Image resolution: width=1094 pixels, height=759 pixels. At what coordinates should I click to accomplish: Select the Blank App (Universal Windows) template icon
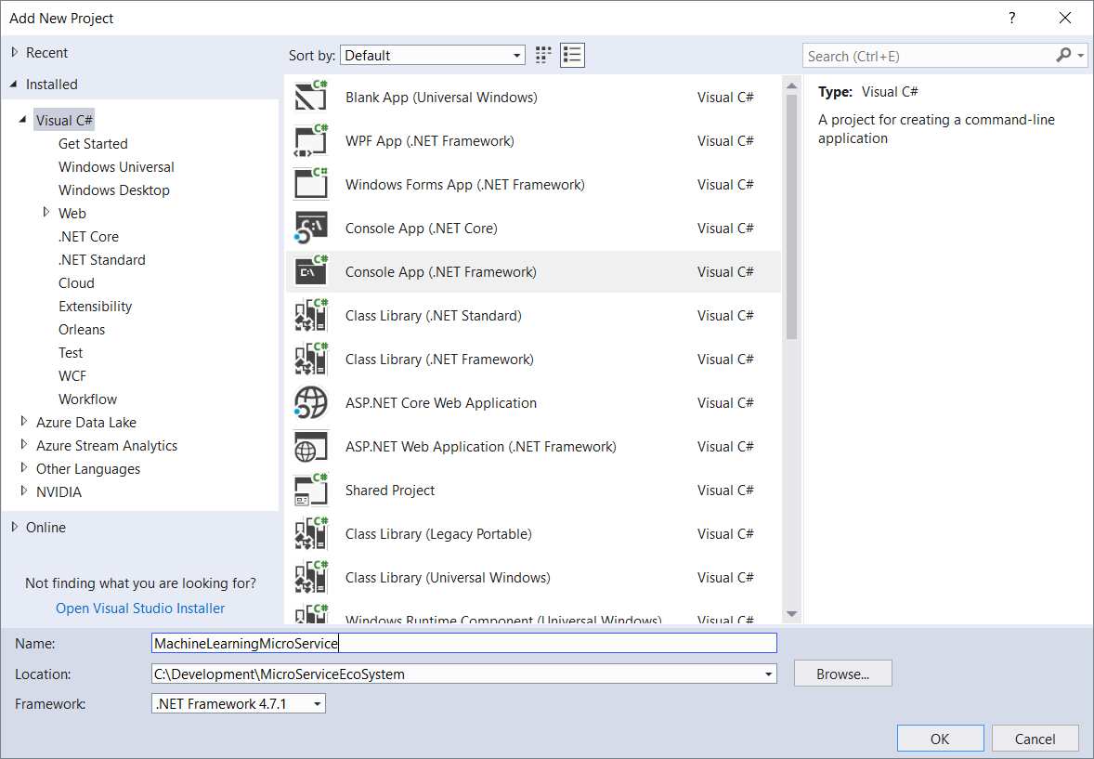[310, 97]
